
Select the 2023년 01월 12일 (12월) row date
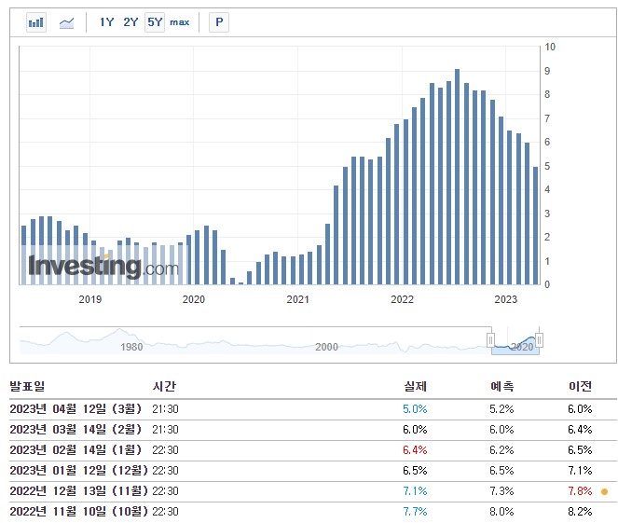[79, 470]
